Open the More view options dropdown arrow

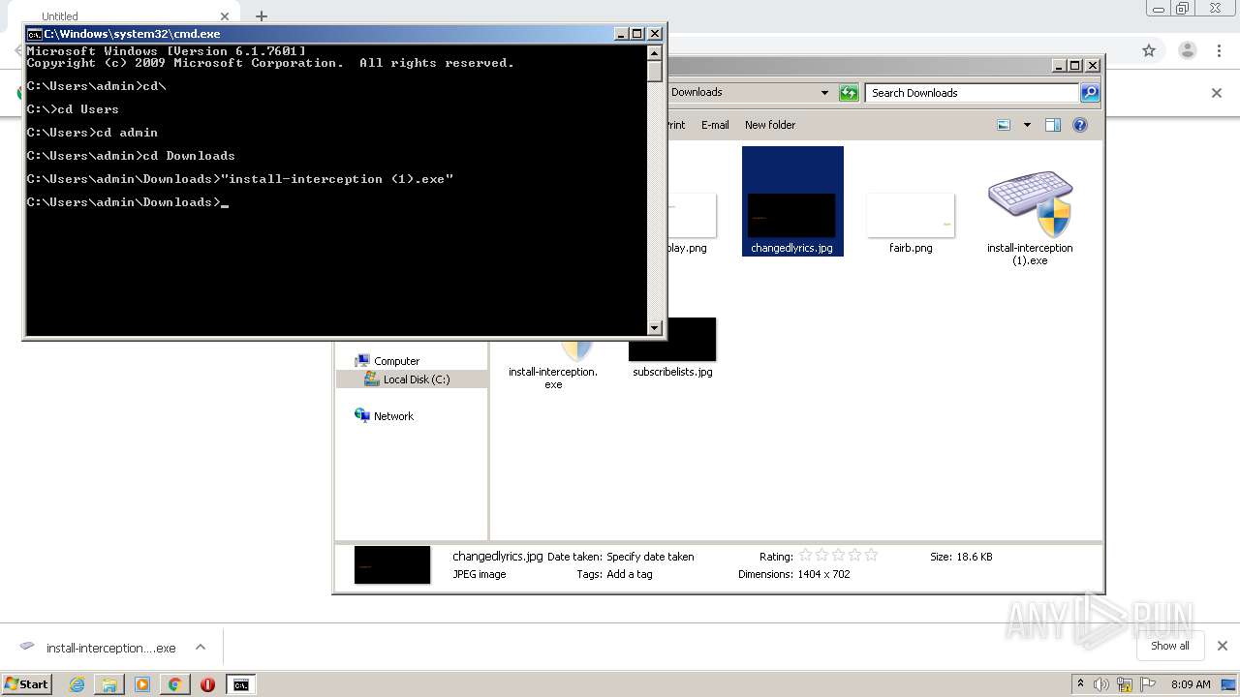pyautogui.click(x=1027, y=125)
